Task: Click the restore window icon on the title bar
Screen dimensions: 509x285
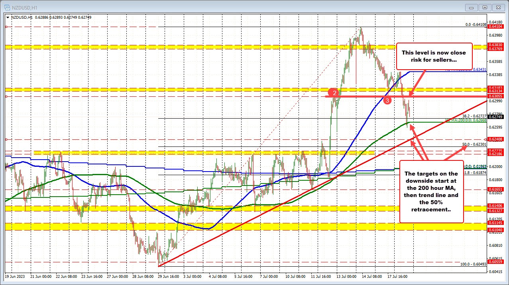Action: pyautogui.click(x=484, y=7)
